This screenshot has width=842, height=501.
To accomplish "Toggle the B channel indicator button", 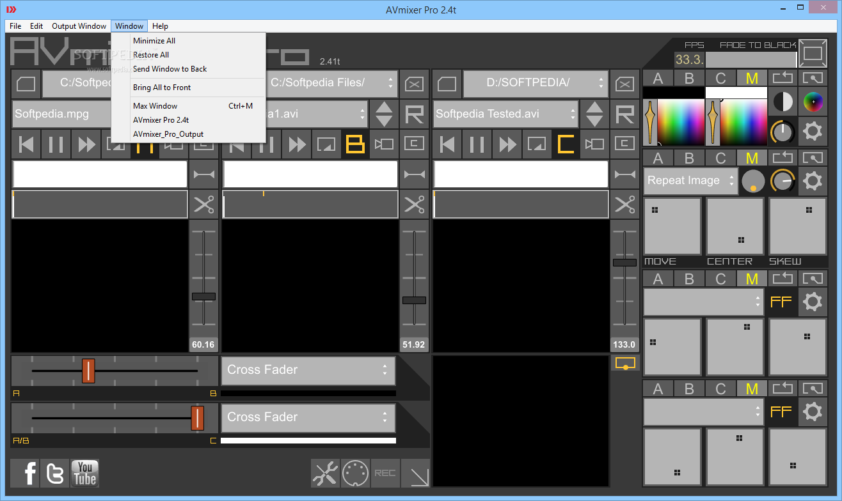I will (354, 144).
